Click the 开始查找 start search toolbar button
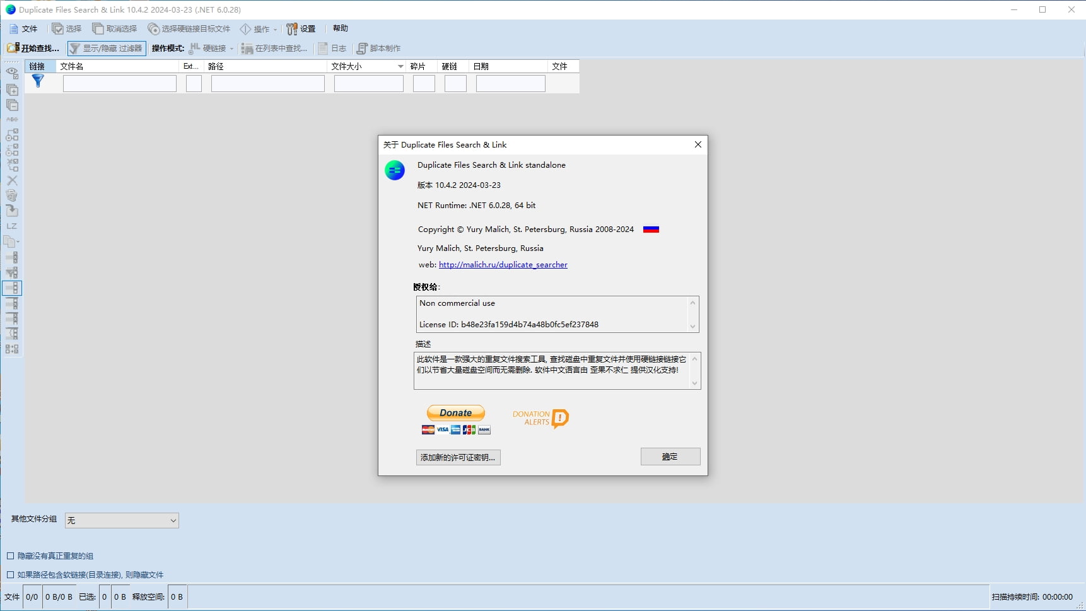This screenshot has width=1086, height=611. coord(33,48)
